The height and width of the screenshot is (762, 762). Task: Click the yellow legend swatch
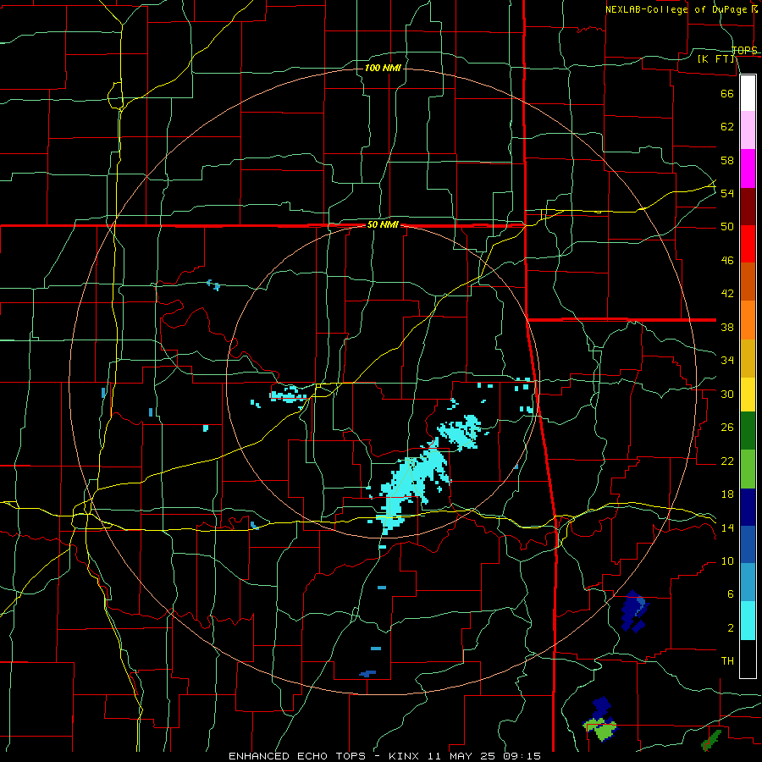748,395
